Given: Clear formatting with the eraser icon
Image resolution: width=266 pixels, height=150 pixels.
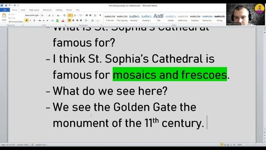Looking at the screenshot, I should point(64,15).
